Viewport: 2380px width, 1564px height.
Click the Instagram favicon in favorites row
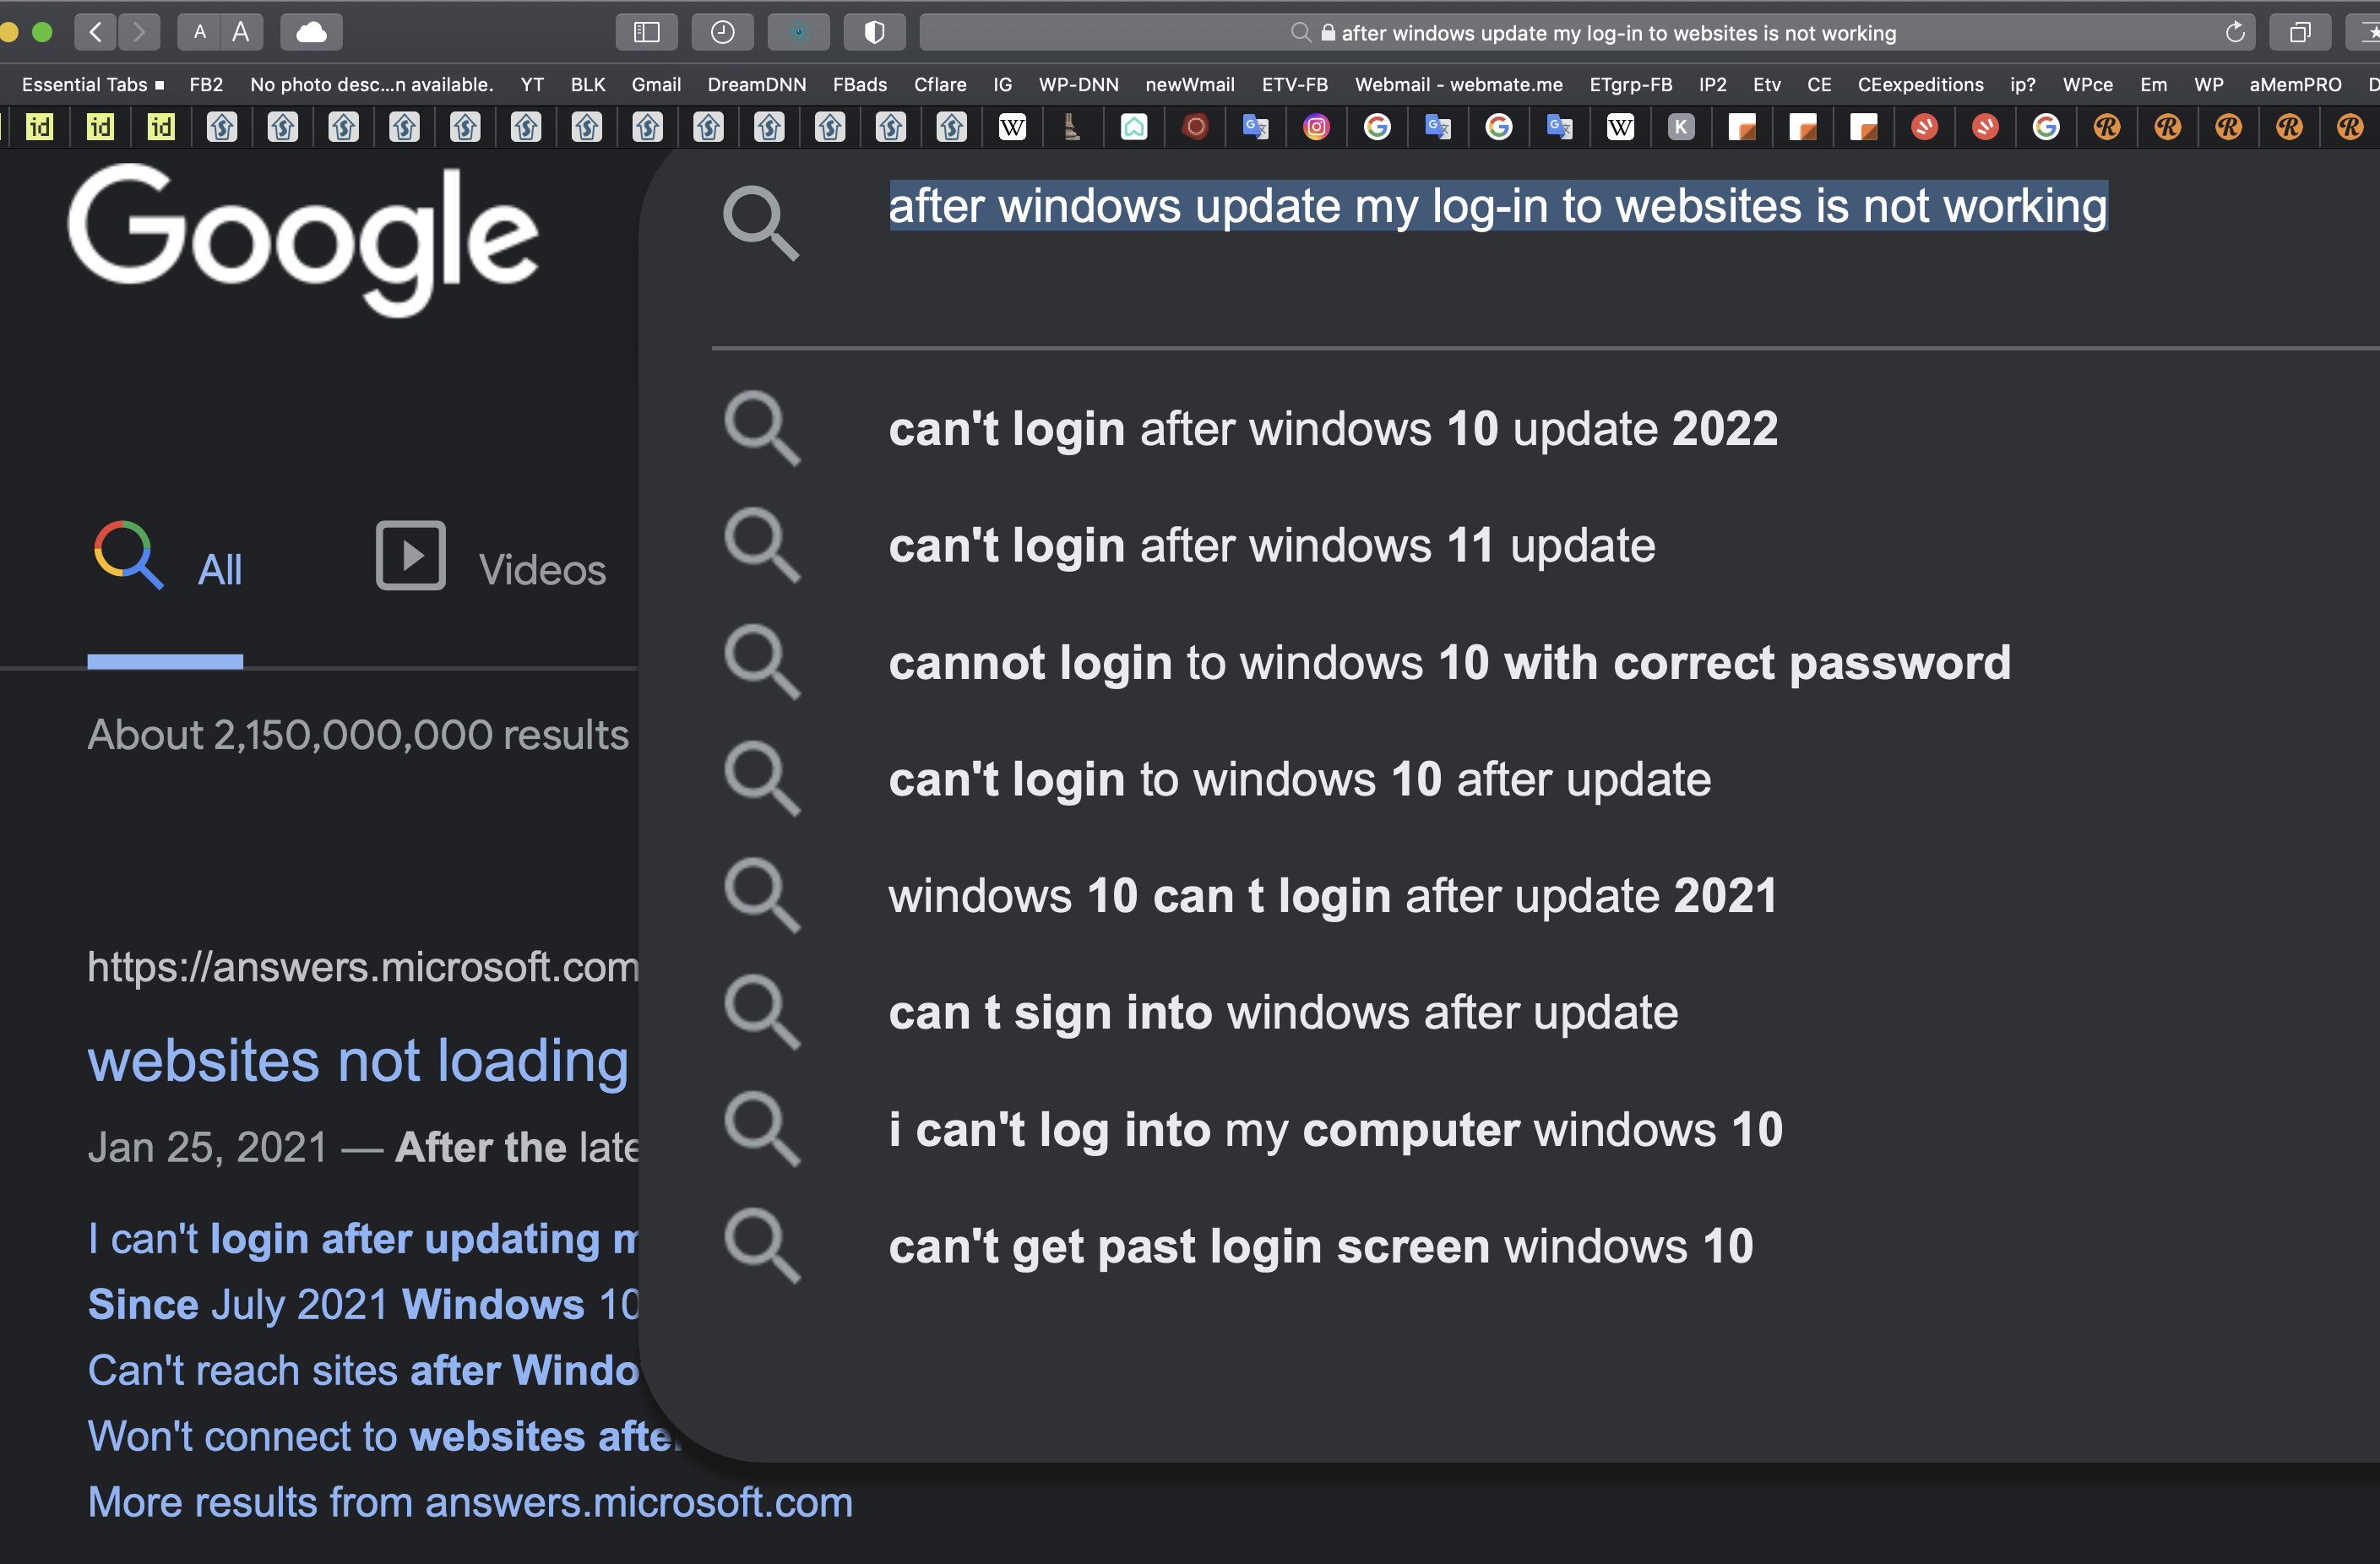1316,127
